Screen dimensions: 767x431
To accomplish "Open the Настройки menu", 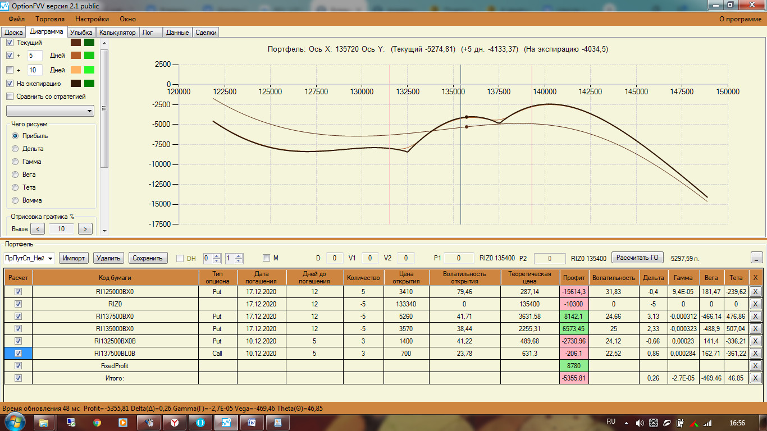I will (x=92, y=19).
